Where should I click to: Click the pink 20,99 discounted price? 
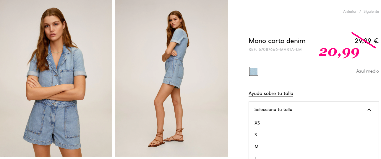(x=339, y=53)
